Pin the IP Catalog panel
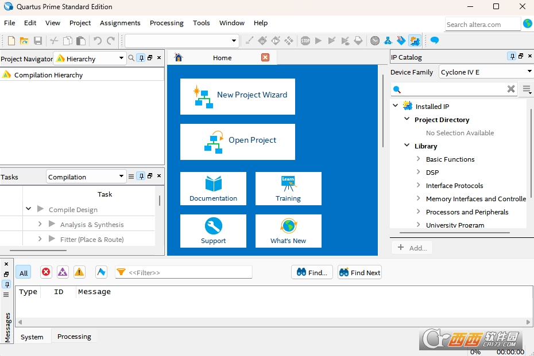Screen dimensions: 534x356 (512, 56)
